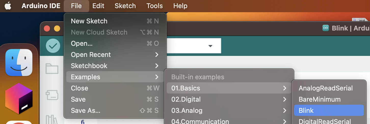Image resolution: width=370 pixels, height=124 pixels.
Task: Open the Sketchbook folder sidebar icon
Action: coord(52,69)
